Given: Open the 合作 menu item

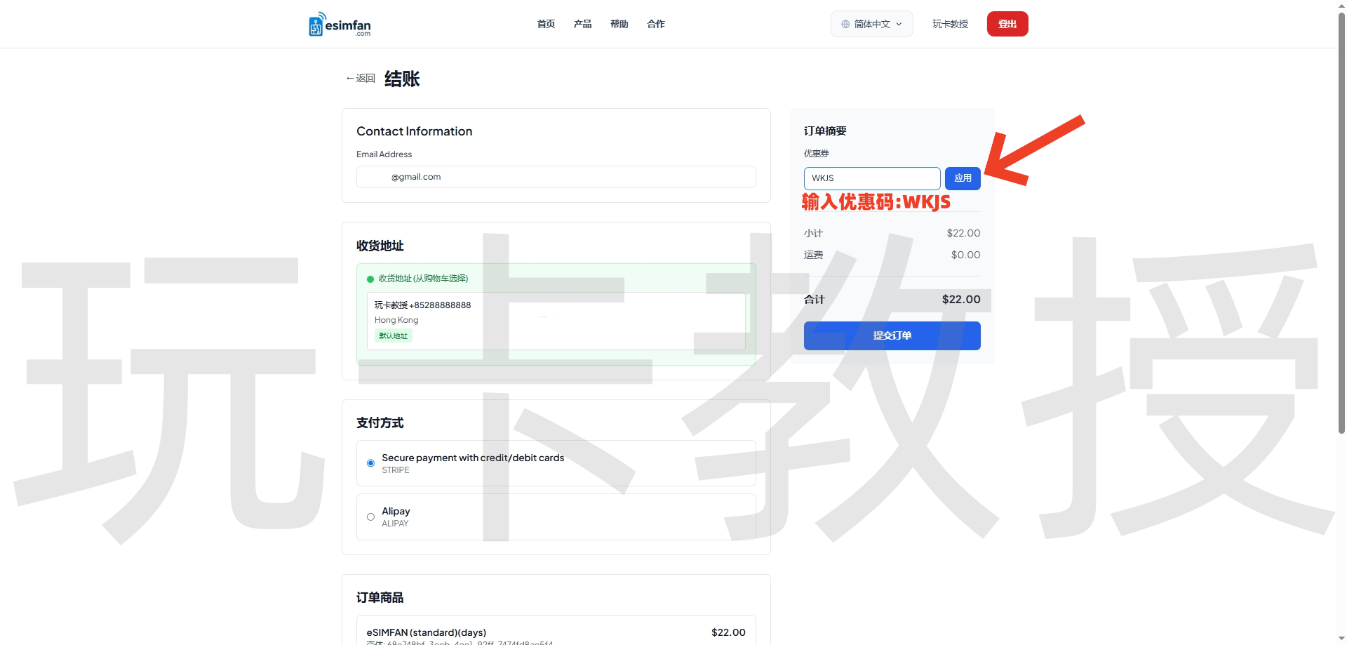Looking at the screenshot, I should [656, 24].
